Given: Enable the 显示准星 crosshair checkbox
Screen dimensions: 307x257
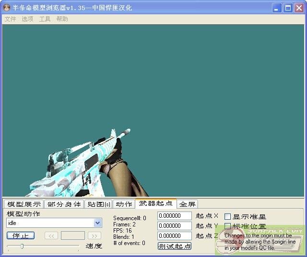Looking at the screenshot, I should 228,217.
